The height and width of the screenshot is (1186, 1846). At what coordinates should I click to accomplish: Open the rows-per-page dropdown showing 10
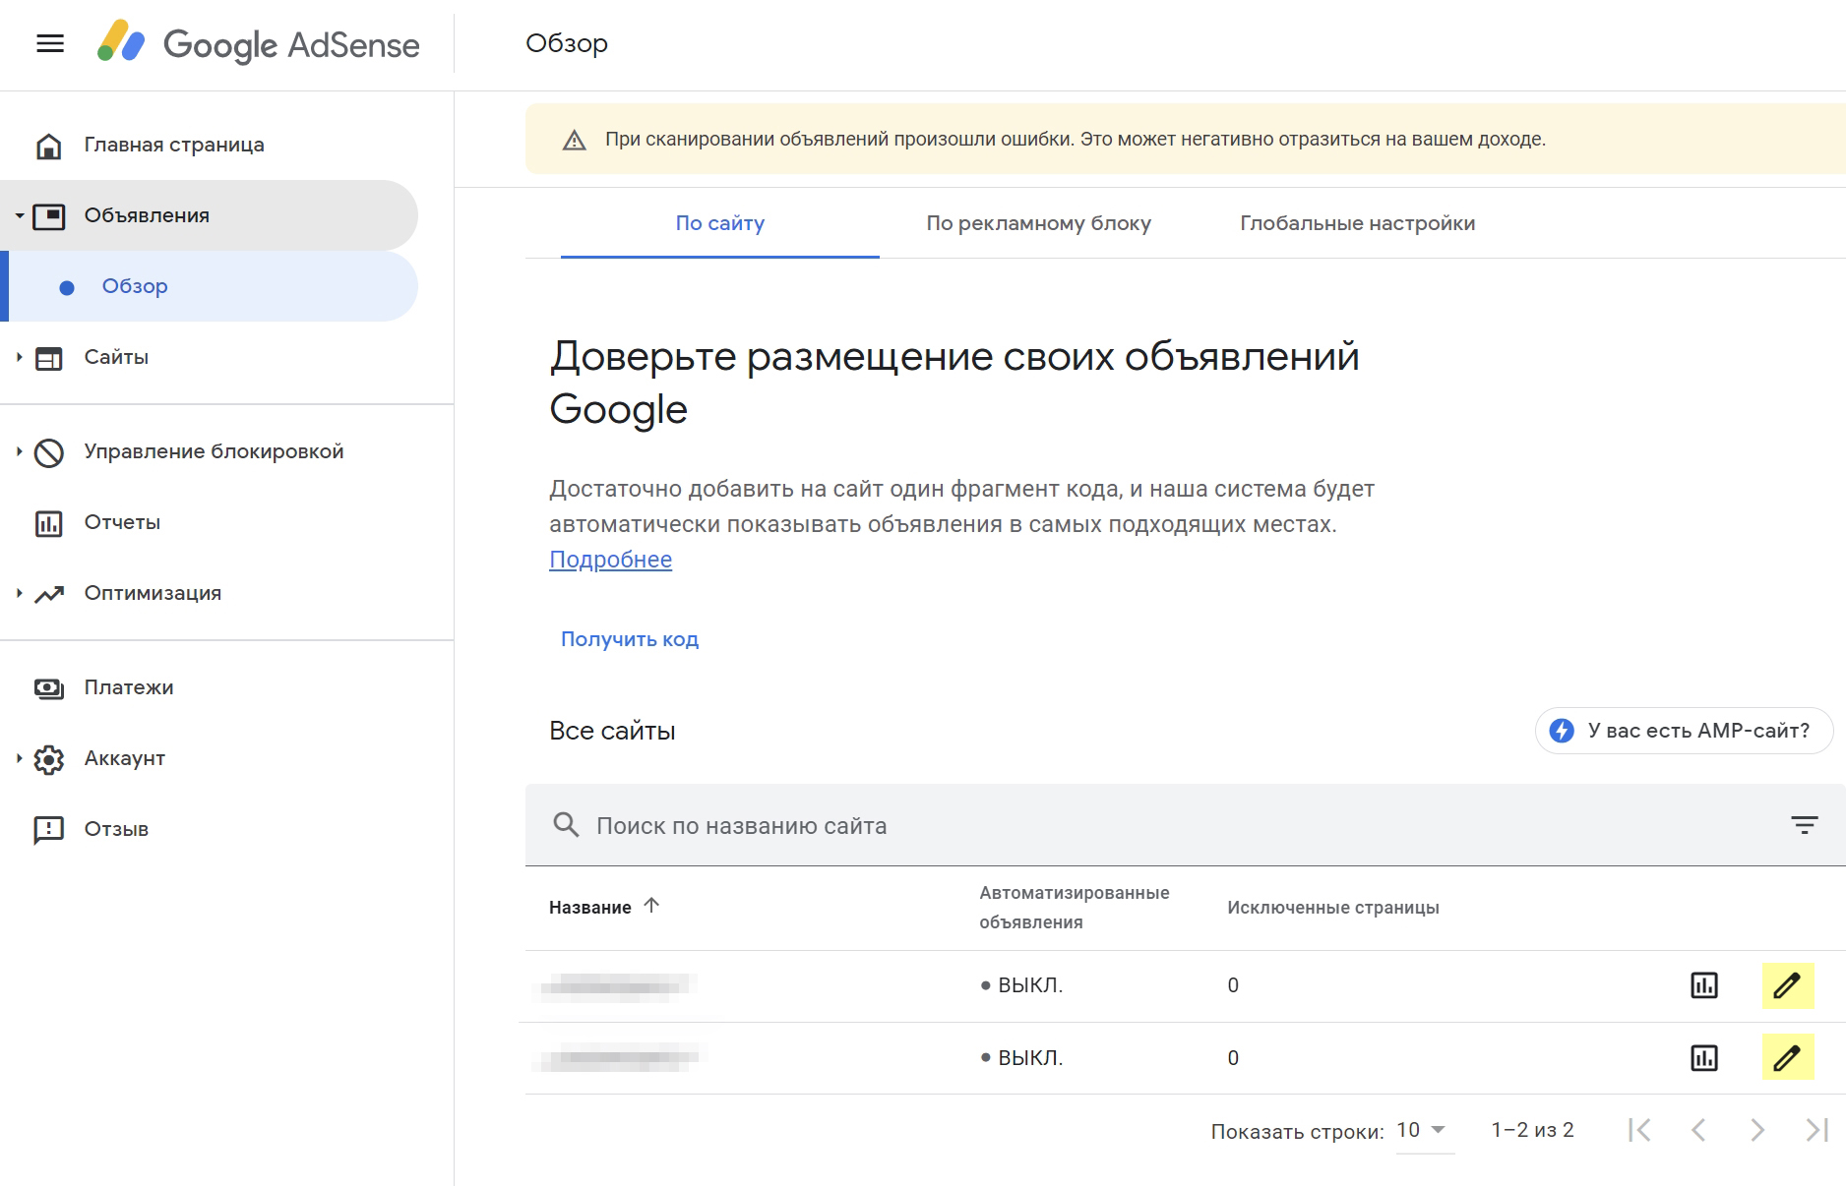1424,1131
